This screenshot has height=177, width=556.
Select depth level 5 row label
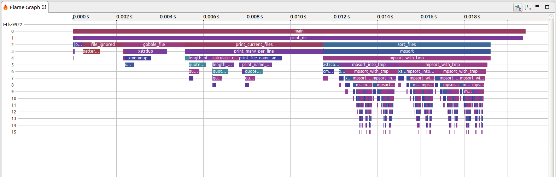point(12,65)
